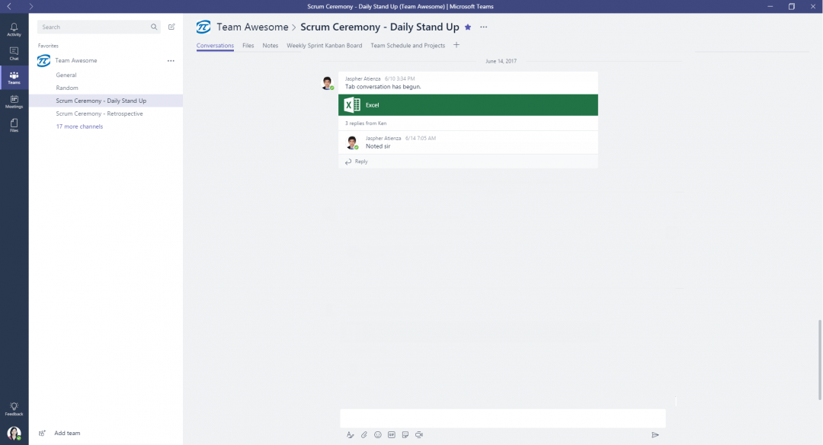
Task: Expand Team Awesome options with the ellipsis
Action: pyautogui.click(x=171, y=60)
